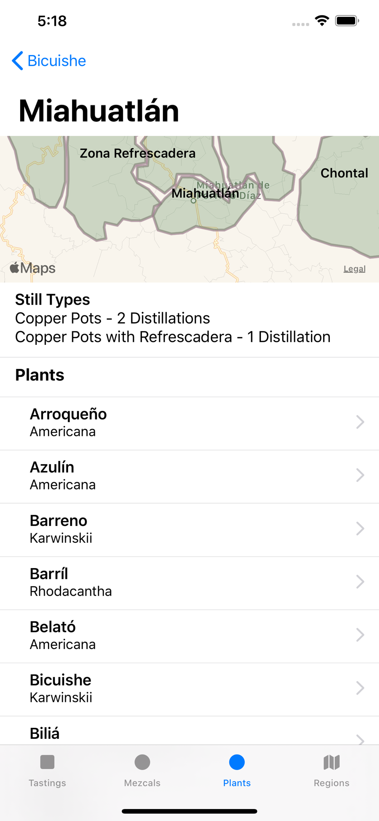
Task: Tap the Zona Refrescadera map region label
Action: click(x=137, y=154)
